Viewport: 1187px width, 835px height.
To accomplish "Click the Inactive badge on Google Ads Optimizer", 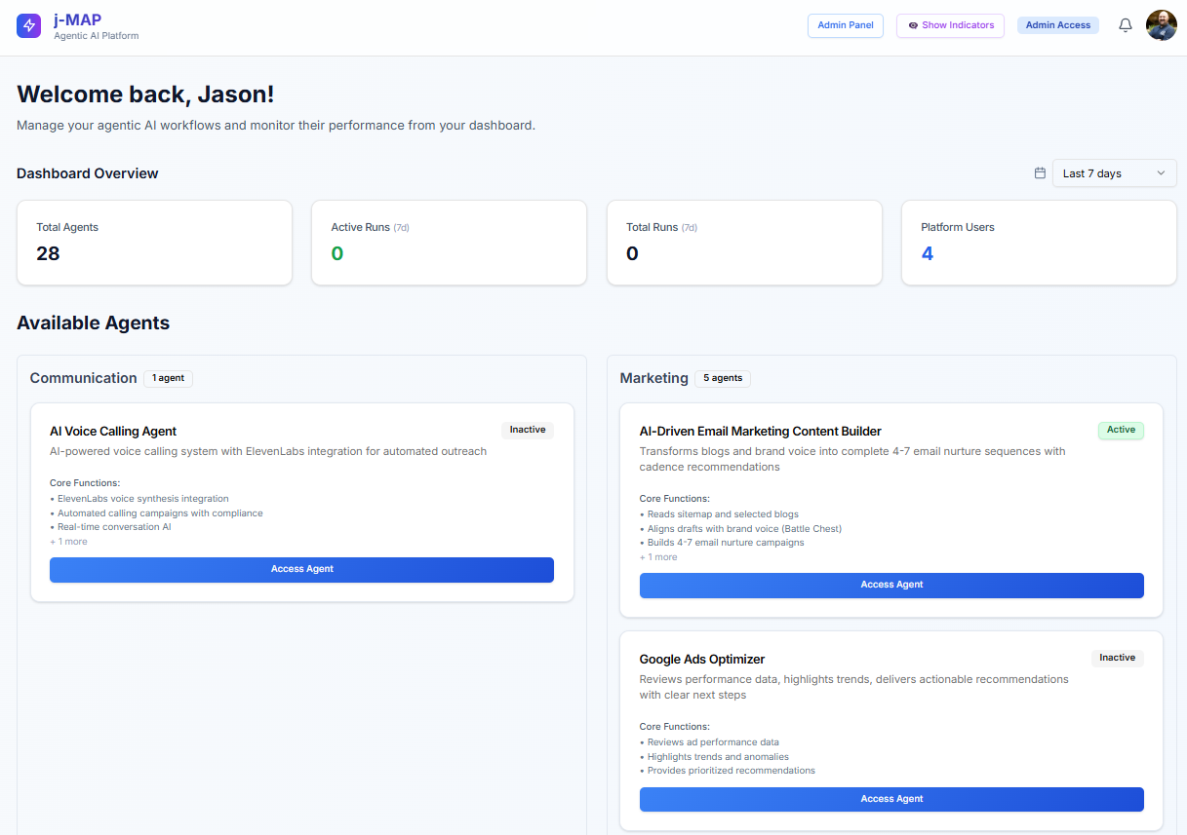I will (x=1118, y=658).
